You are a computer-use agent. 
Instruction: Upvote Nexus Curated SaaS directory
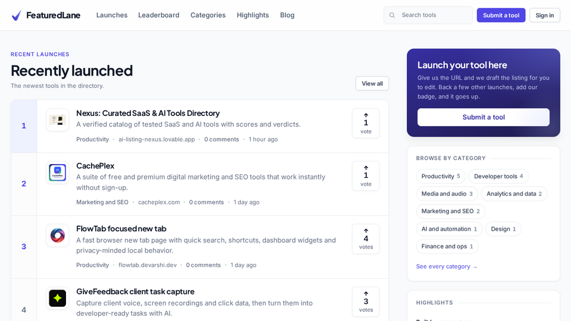[366, 124]
